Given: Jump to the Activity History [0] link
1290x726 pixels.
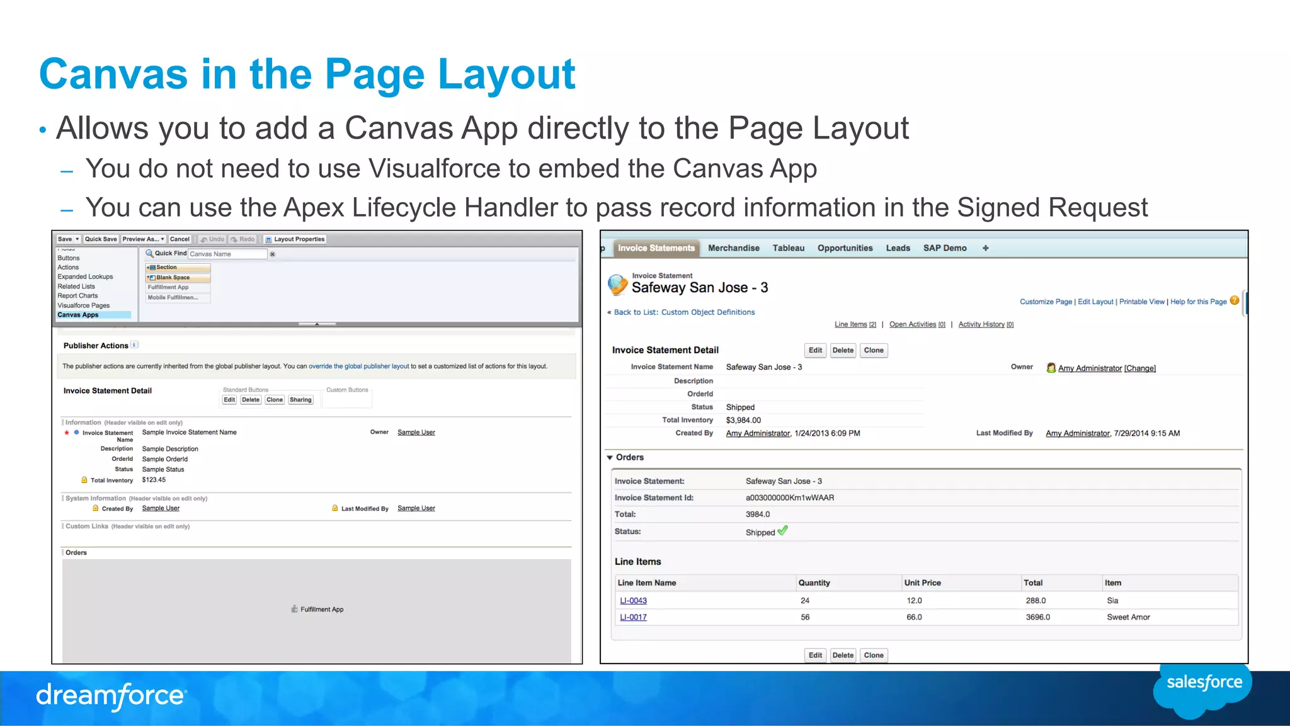Looking at the screenshot, I should (x=986, y=325).
